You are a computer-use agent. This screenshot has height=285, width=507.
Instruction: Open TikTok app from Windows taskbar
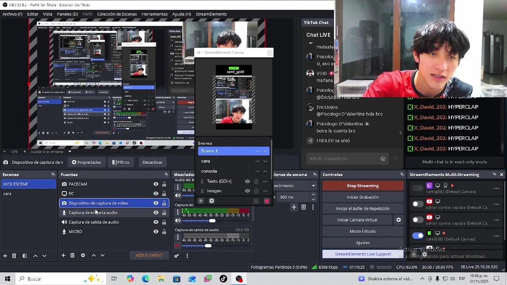coord(223,279)
